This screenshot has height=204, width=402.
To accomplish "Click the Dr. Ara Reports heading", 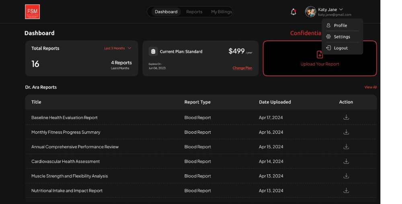I will click(x=41, y=87).
